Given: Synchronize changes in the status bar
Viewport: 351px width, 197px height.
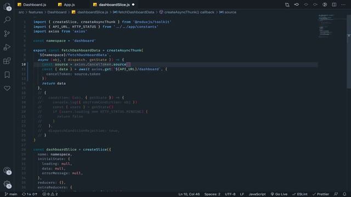Looking at the screenshot, I should pyautogui.click(x=30, y=194).
